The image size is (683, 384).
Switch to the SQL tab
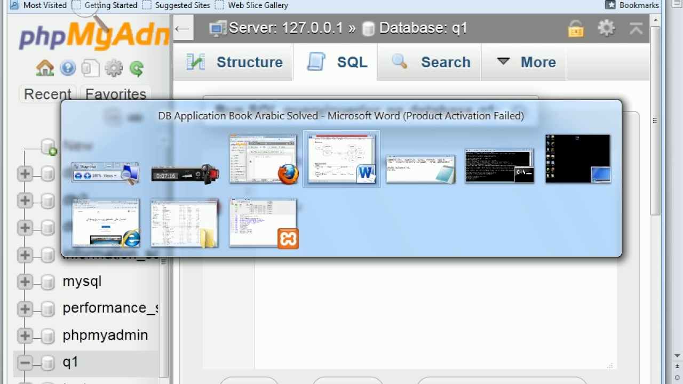click(x=336, y=62)
